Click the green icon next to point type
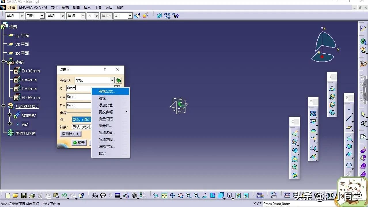The width and height of the screenshot is (368, 207). click(x=118, y=80)
